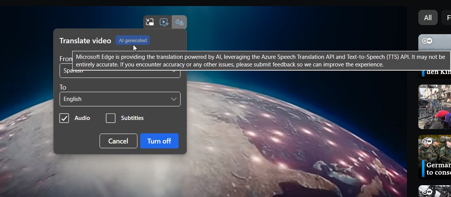Open the To language English dropdown
This screenshot has height=197, width=451.
120,99
